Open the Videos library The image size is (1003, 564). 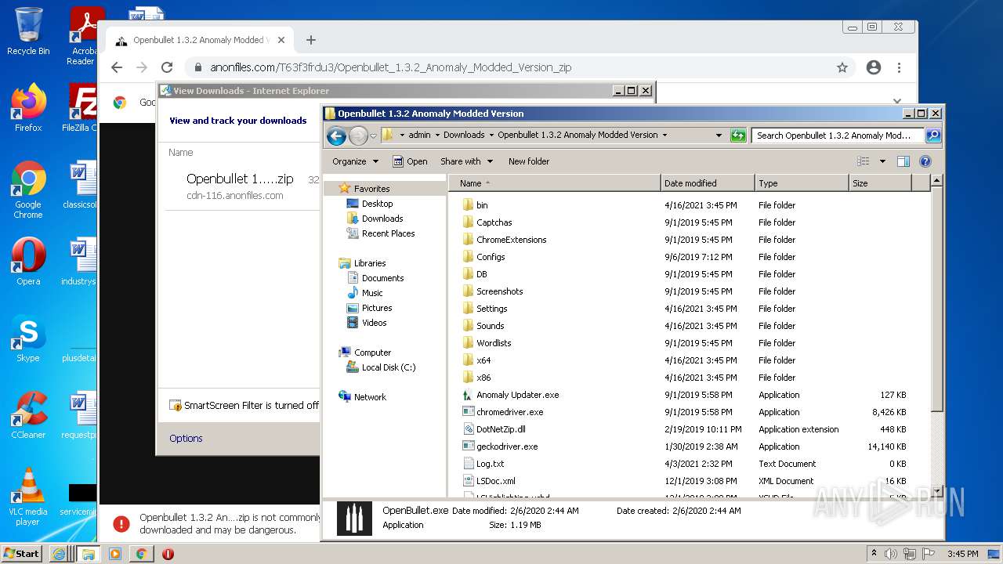(374, 323)
